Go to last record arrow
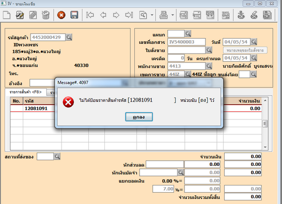This screenshot has height=204, width=282. [129, 15]
